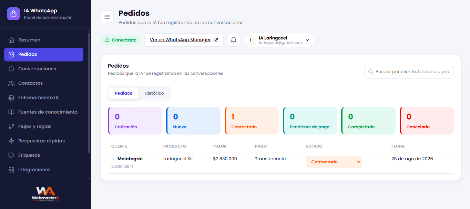Click the Flujos y reglas branch icon

[x=11, y=127]
